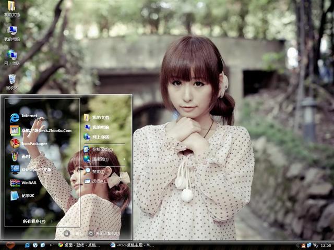Click the globe quick launch icon
The width and height of the screenshot is (334, 250).
pos(35,245)
